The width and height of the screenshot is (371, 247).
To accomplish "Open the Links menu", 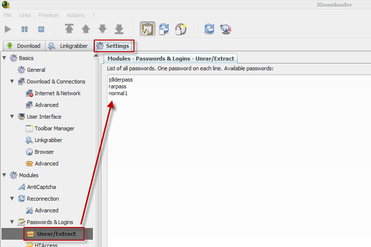I will [x=25, y=15].
